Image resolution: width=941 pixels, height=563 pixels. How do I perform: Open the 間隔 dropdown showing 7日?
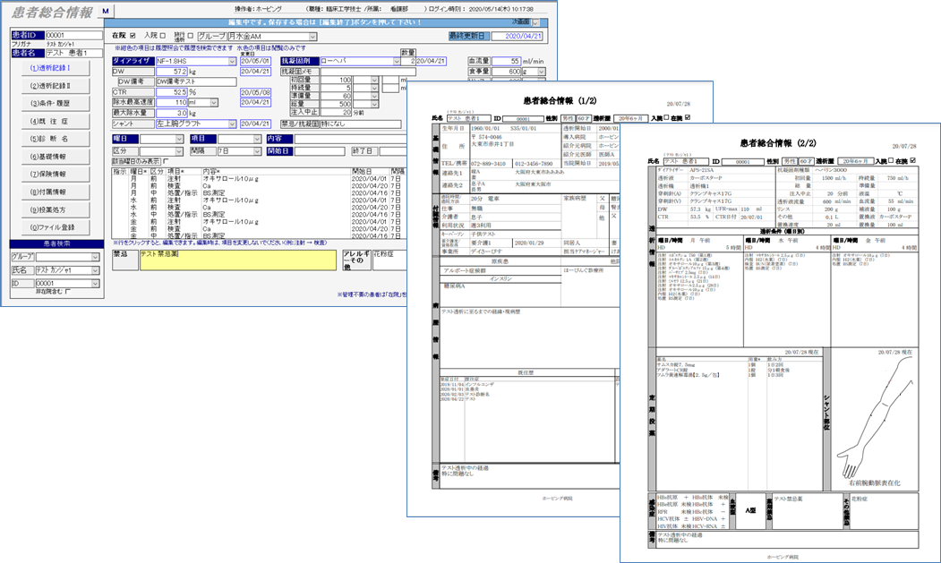(257, 151)
